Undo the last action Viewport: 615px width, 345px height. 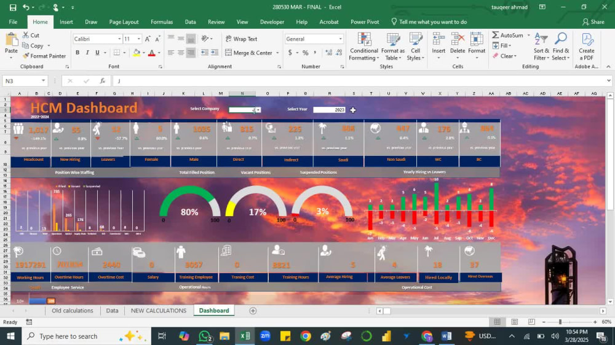coord(25,7)
